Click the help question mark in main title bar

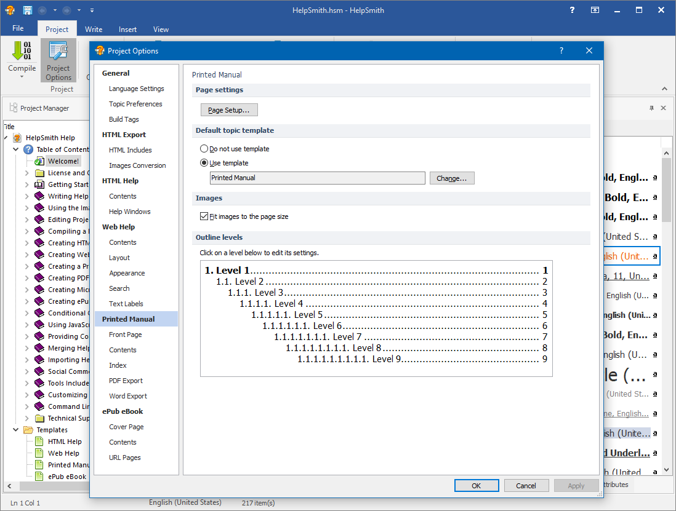[x=572, y=10]
